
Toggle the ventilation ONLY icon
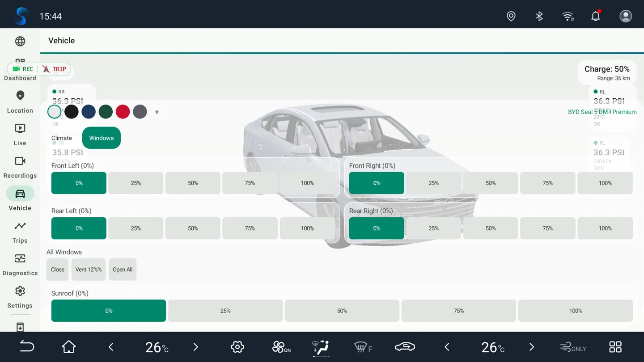(573, 347)
